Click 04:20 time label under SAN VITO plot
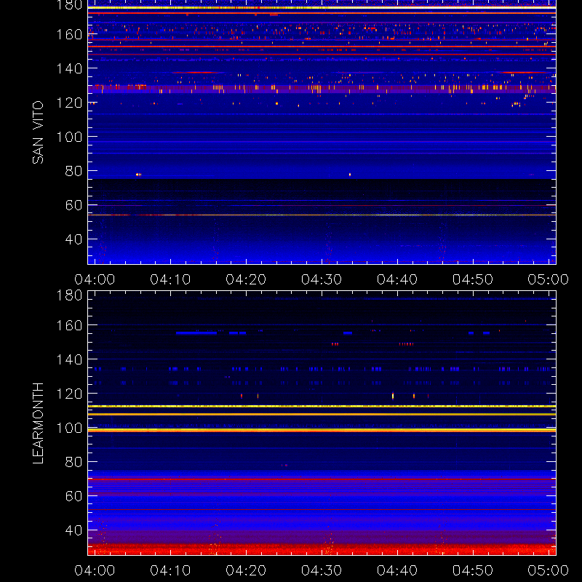Image resolution: width=582 pixels, height=582 pixels. [246, 279]
